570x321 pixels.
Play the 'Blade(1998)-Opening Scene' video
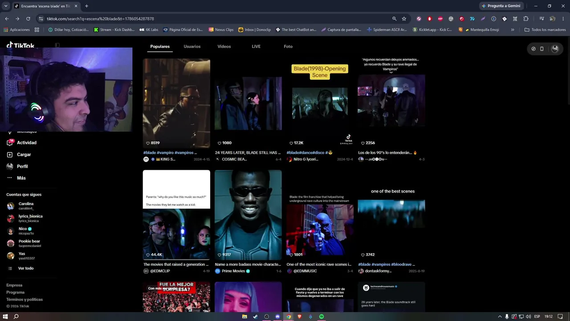click(320, 103)
